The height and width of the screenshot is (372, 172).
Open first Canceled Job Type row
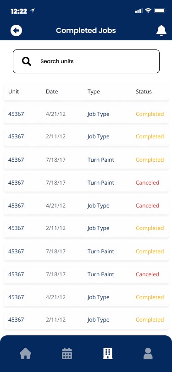coord(86,205)
